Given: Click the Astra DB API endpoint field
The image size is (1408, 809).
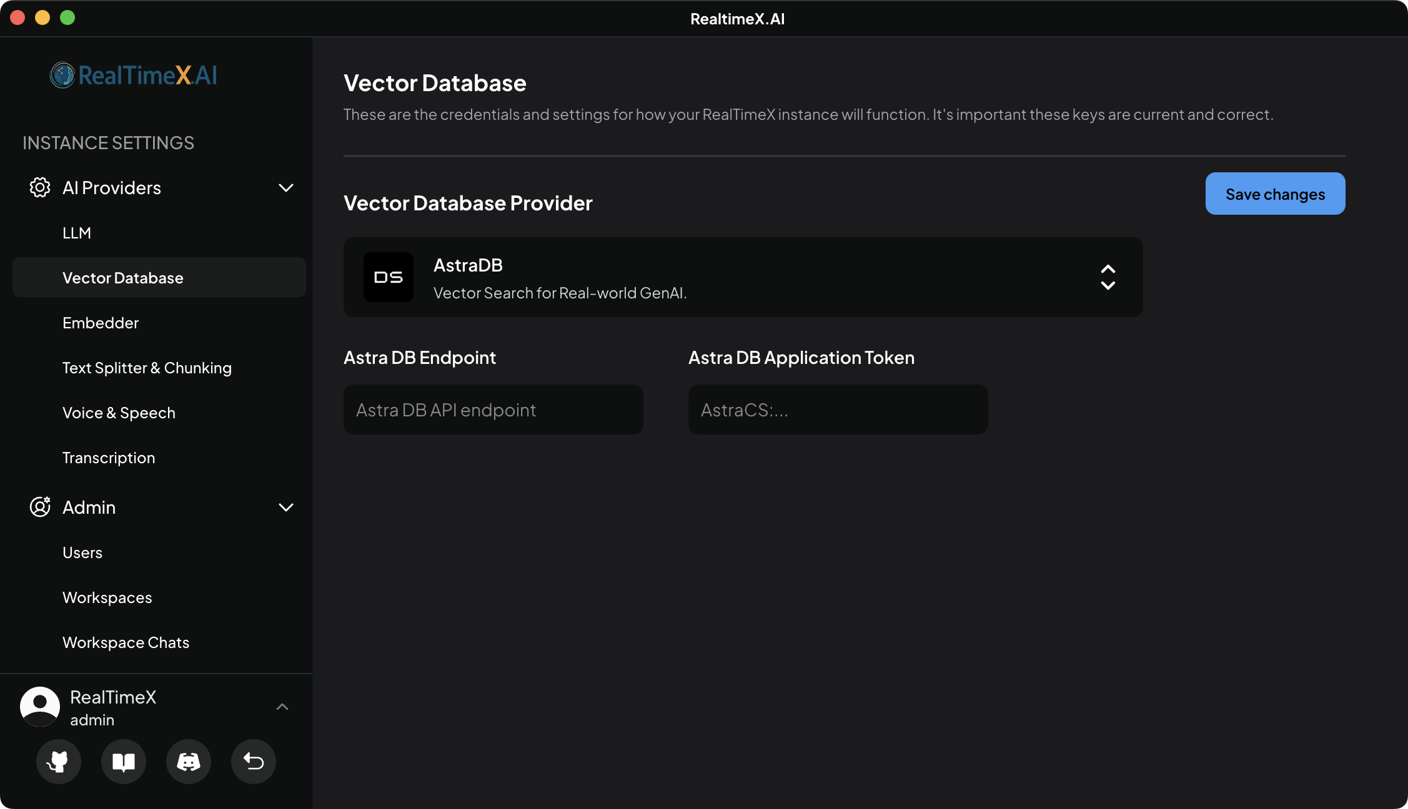Looking at the screenshot, I should point(493,409).
